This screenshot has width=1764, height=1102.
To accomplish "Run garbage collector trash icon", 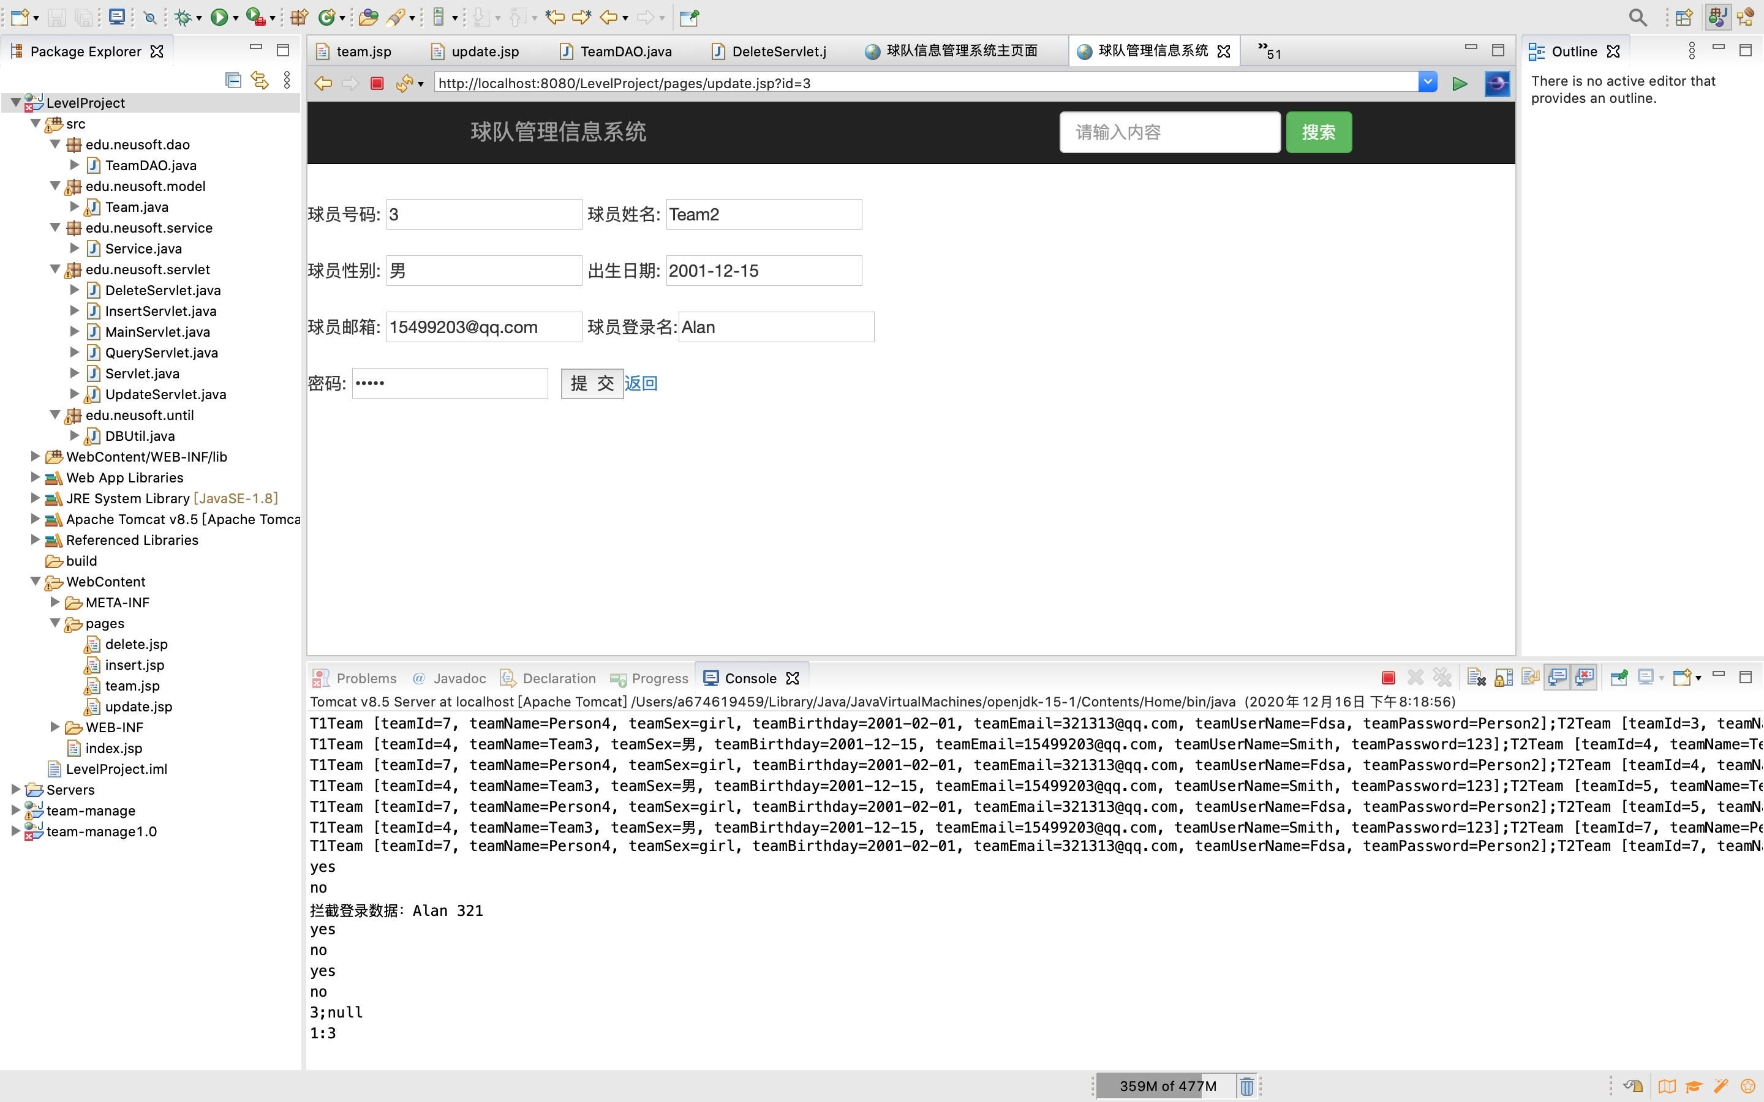I will coord(1246,1086).
